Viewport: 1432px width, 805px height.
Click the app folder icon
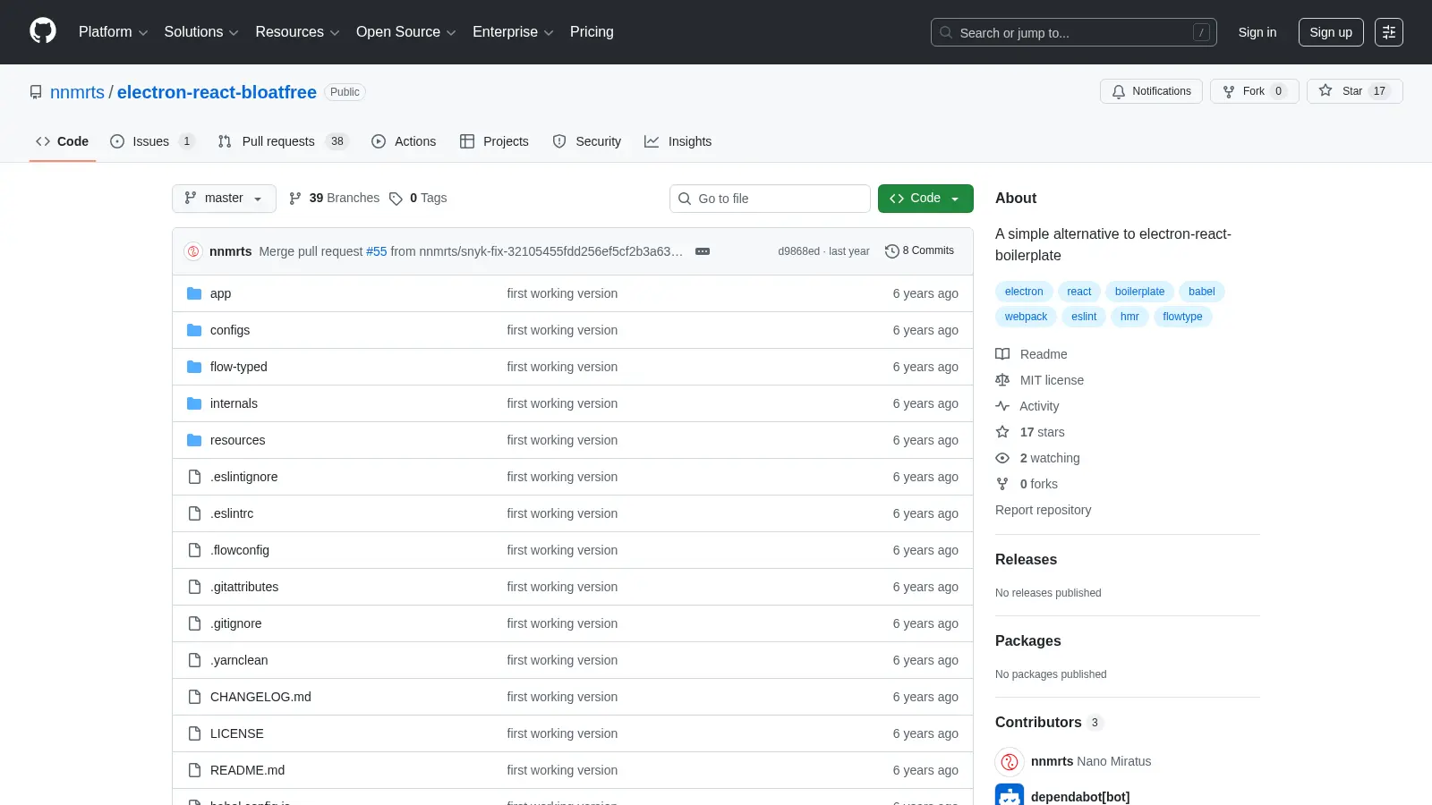click(194, 293)
